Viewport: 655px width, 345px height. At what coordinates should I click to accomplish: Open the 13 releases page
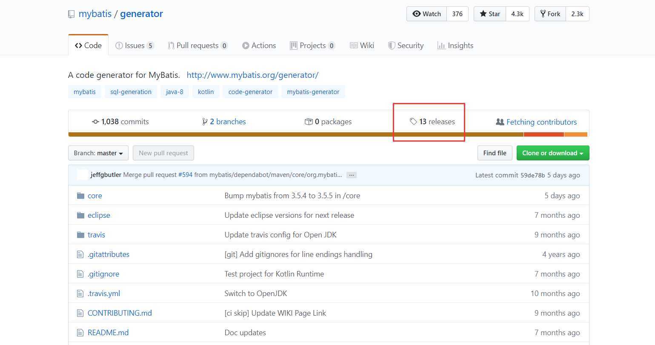432,122
